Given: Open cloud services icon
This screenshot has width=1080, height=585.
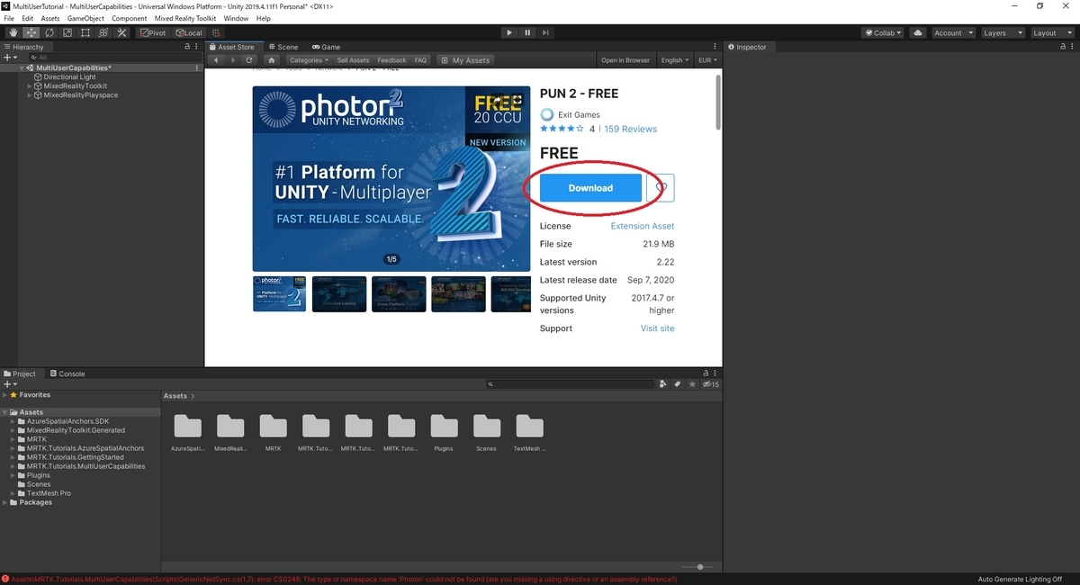Looking at the screenshot, I should click(x=918, y=32).
